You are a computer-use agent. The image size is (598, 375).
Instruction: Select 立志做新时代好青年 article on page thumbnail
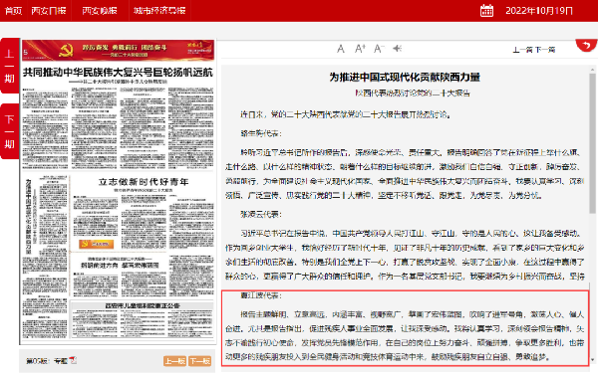(x=144, y=182)
